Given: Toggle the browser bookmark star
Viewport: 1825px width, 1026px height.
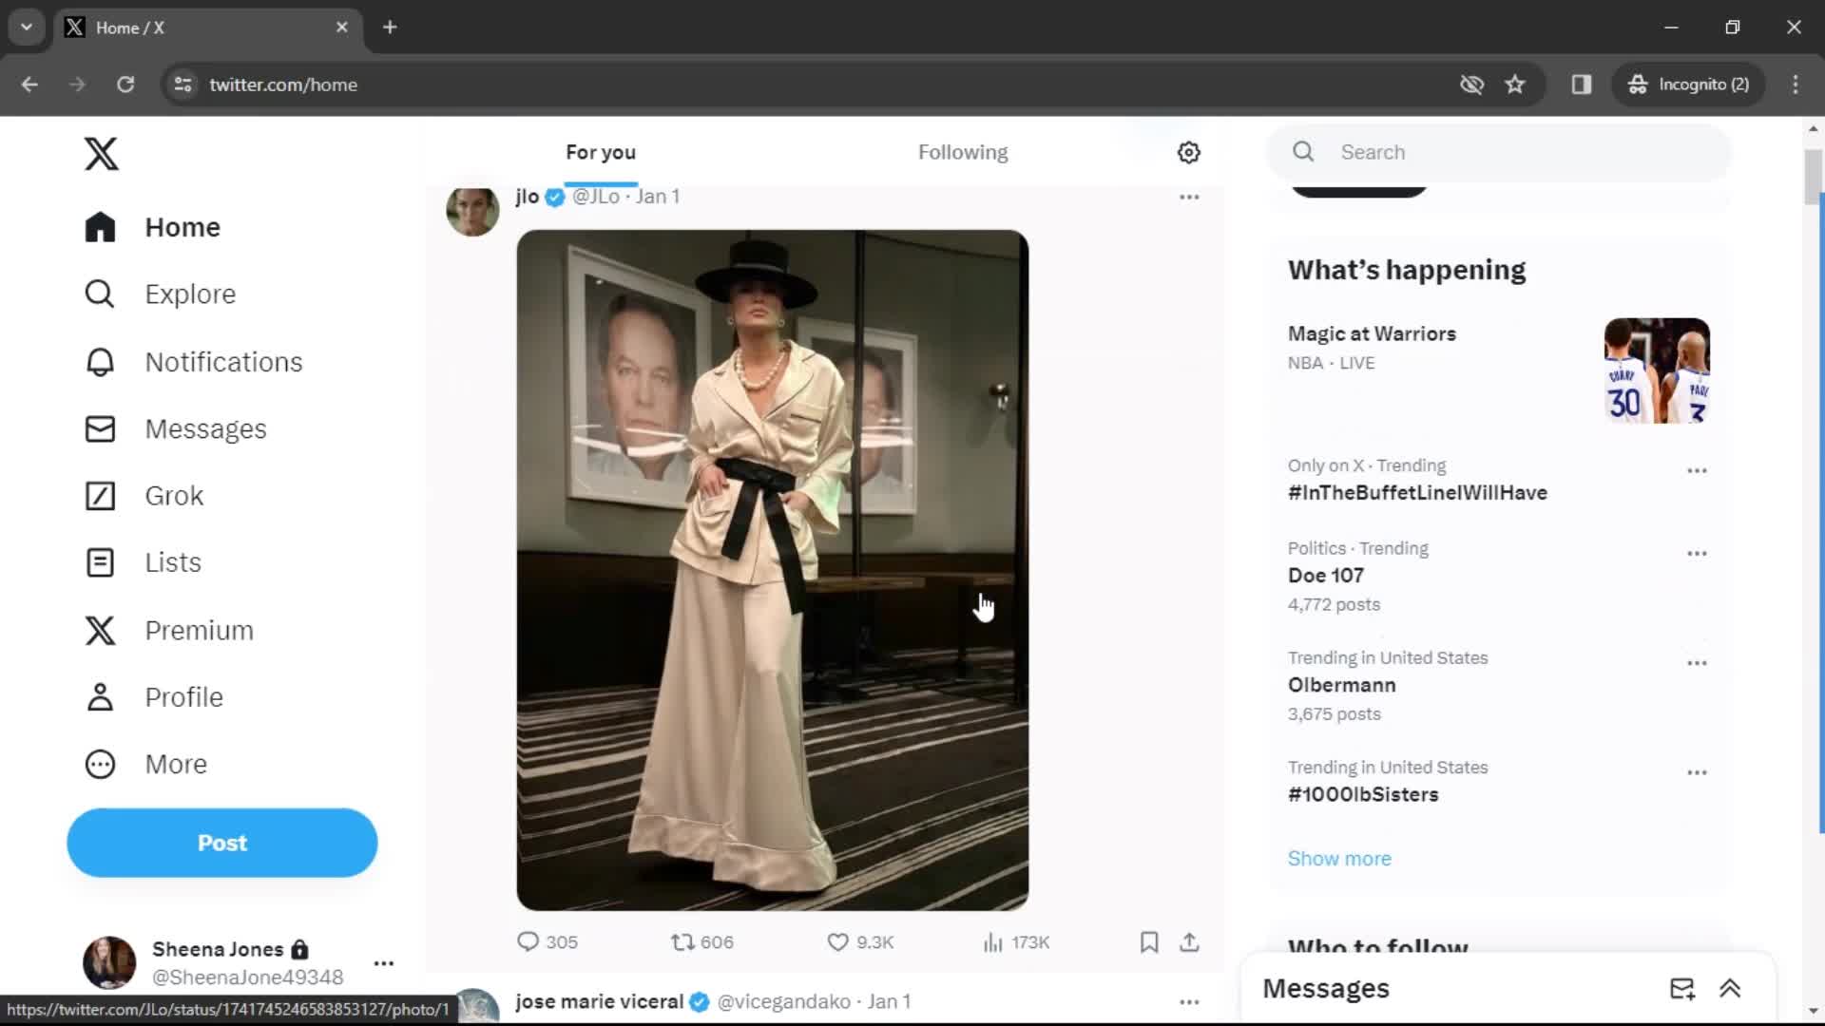Looking at the screenshot, I should click(1515, 85).
